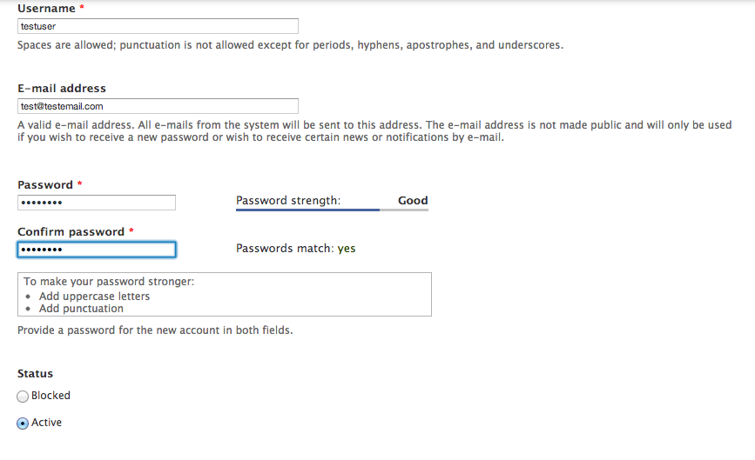
Task: Click into the Password input field
Action: [97, 203]
